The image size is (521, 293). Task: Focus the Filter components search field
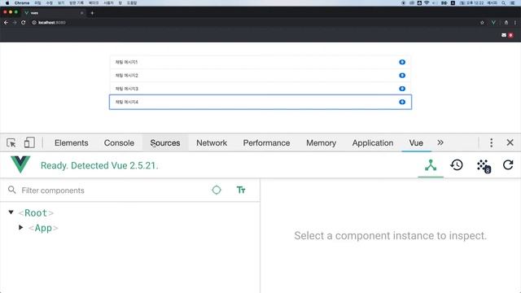click(x=113, y=190)
